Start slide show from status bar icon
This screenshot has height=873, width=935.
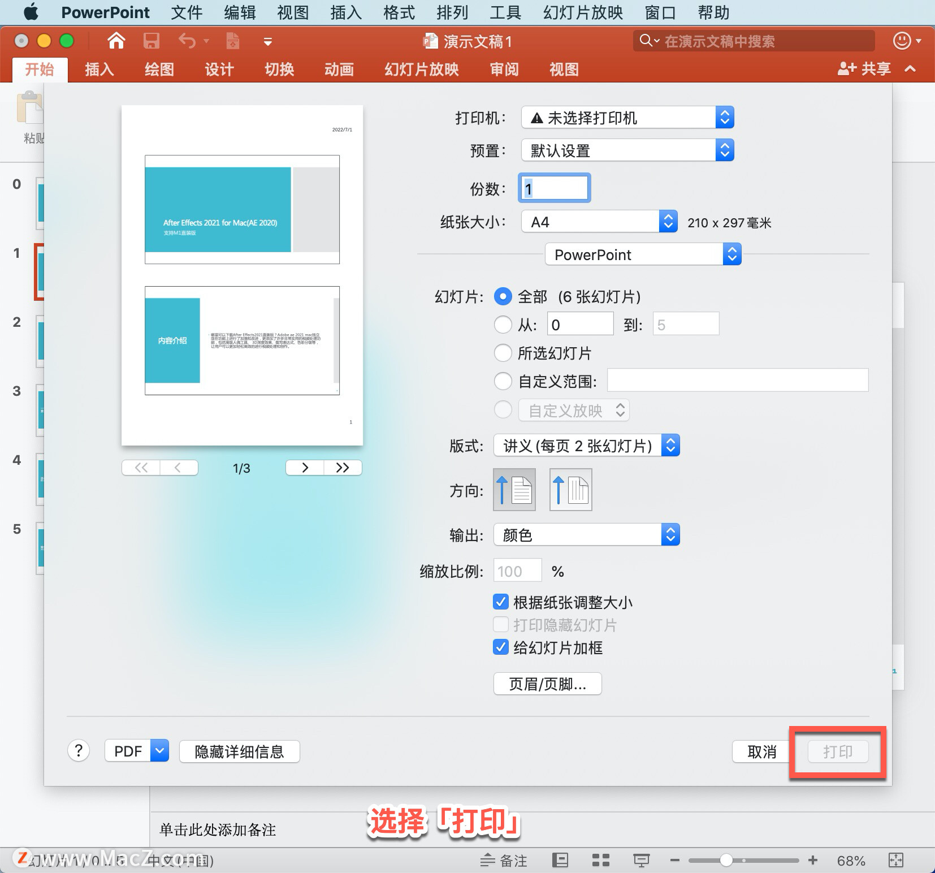click(x=641, y=861)
